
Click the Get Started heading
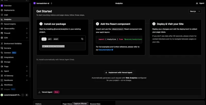(x=44, y=11)
